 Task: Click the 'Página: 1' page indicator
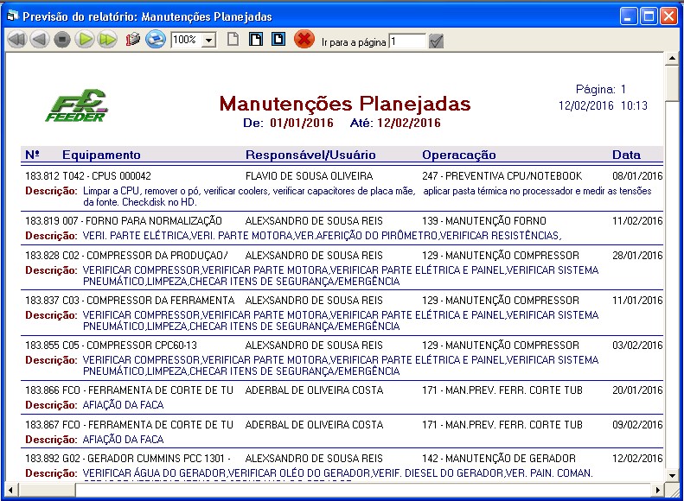coord(601,89)
